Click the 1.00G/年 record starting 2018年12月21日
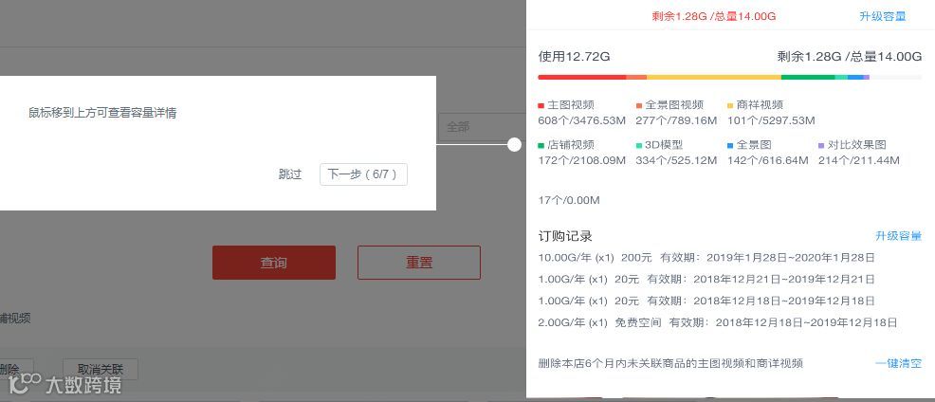The image size is (935, 402). 706,279
